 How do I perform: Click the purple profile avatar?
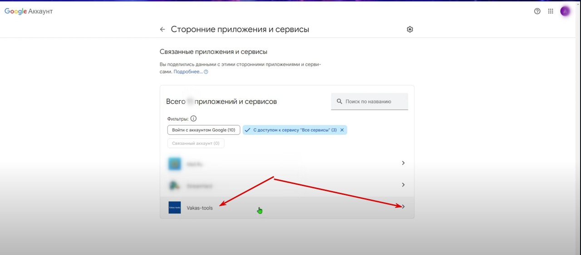(565, 11)
